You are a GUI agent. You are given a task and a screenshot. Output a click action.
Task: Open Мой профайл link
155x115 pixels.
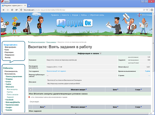coord(10,47)
